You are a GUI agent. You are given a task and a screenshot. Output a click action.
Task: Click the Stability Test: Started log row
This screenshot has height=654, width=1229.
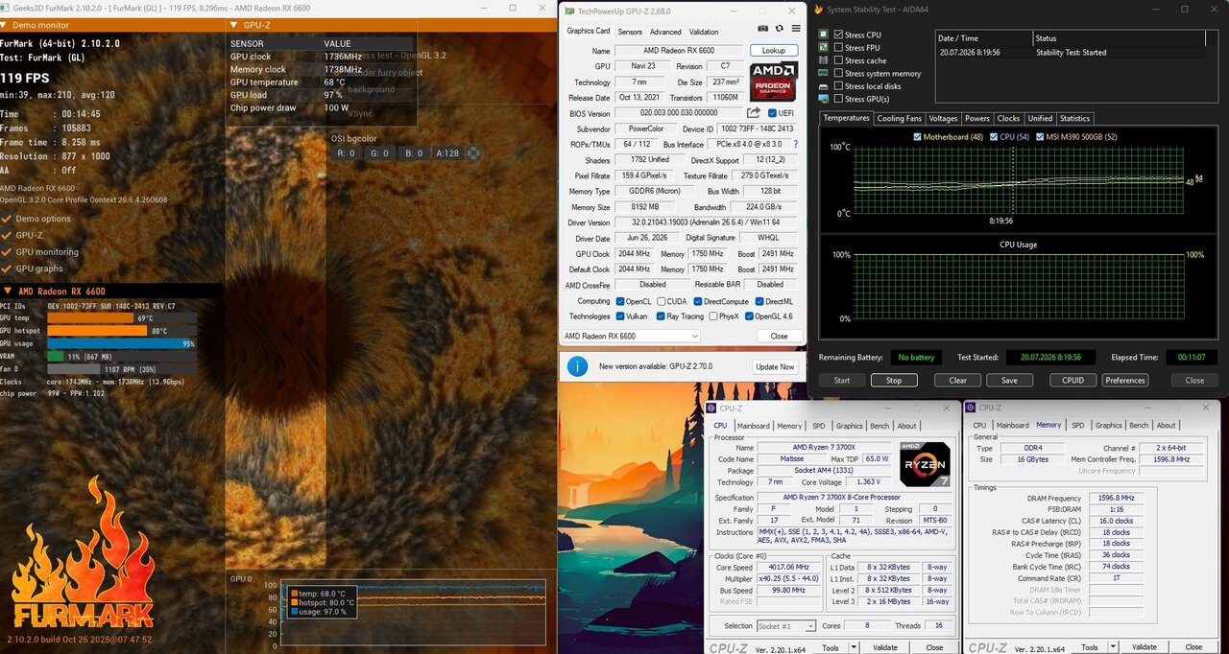1071,53
